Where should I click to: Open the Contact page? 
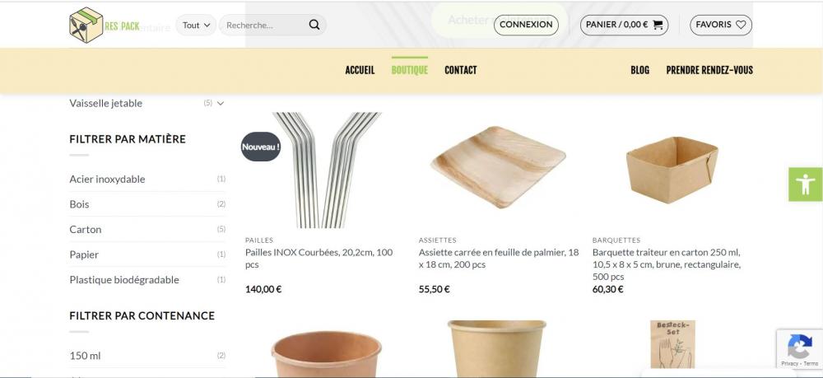click(x=461, y=70)
